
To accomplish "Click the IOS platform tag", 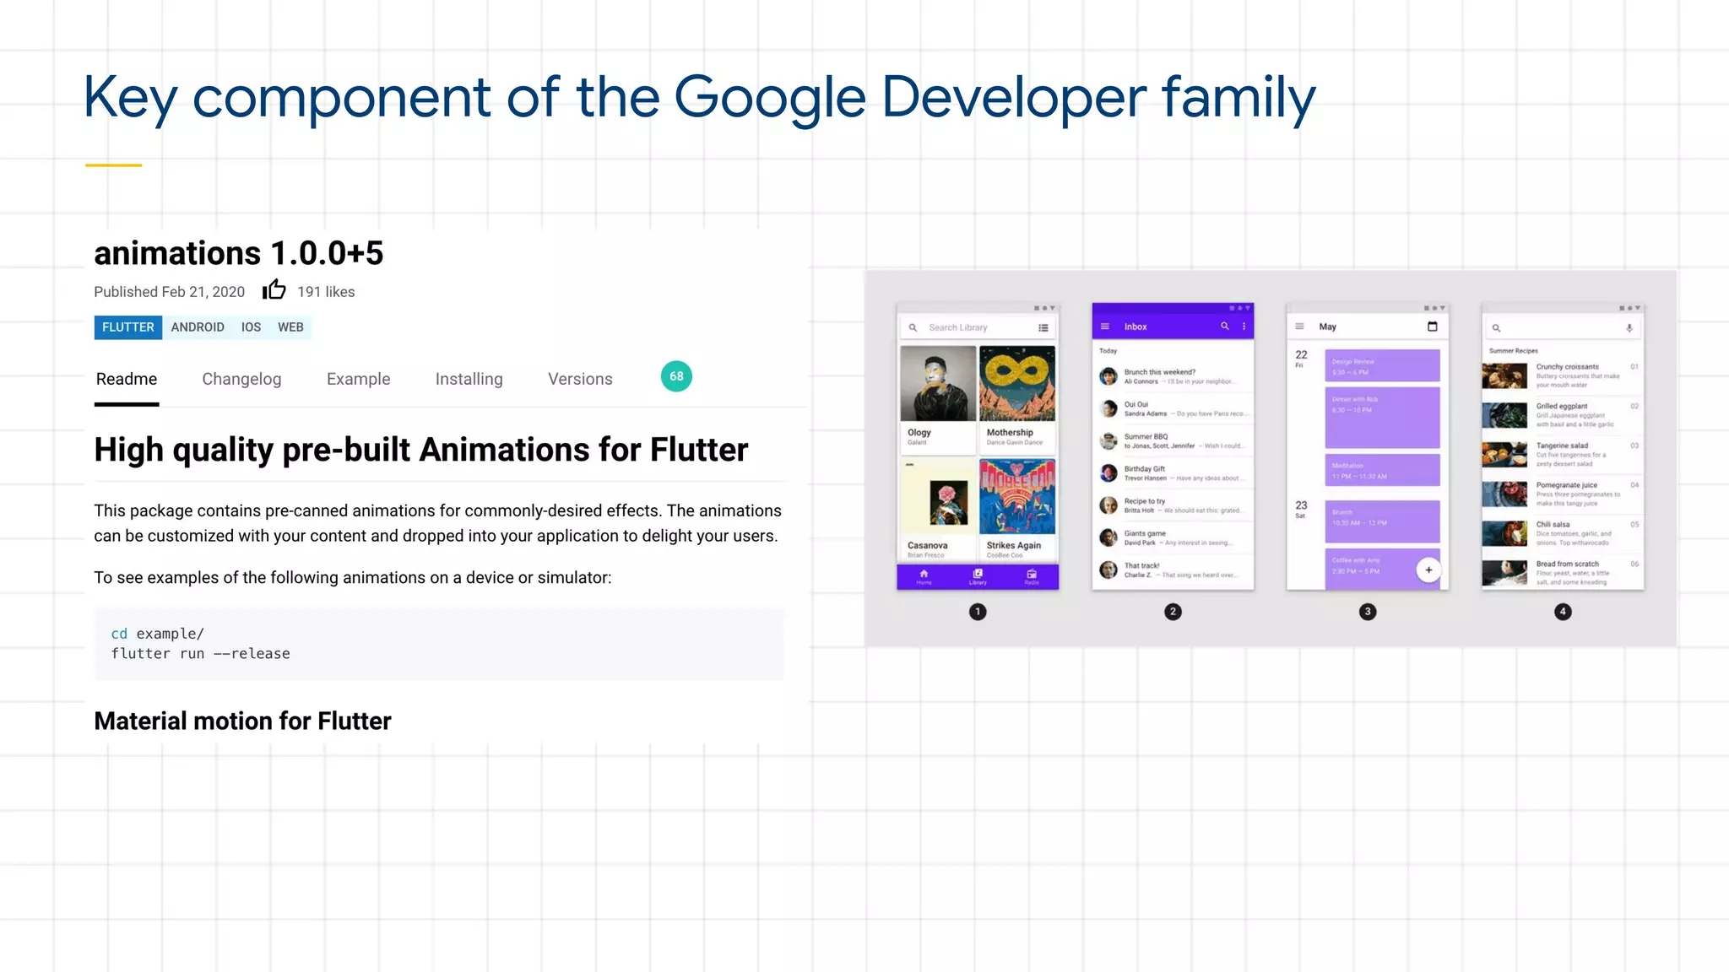I will point(251,327).
